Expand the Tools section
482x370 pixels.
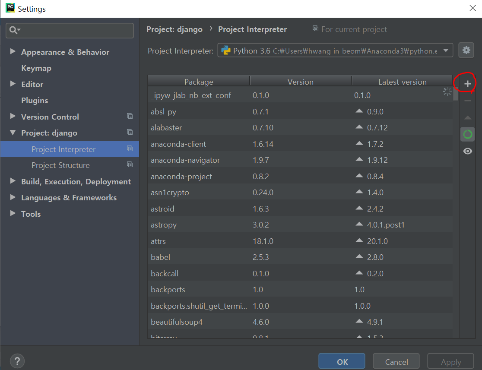click(13, 213)
